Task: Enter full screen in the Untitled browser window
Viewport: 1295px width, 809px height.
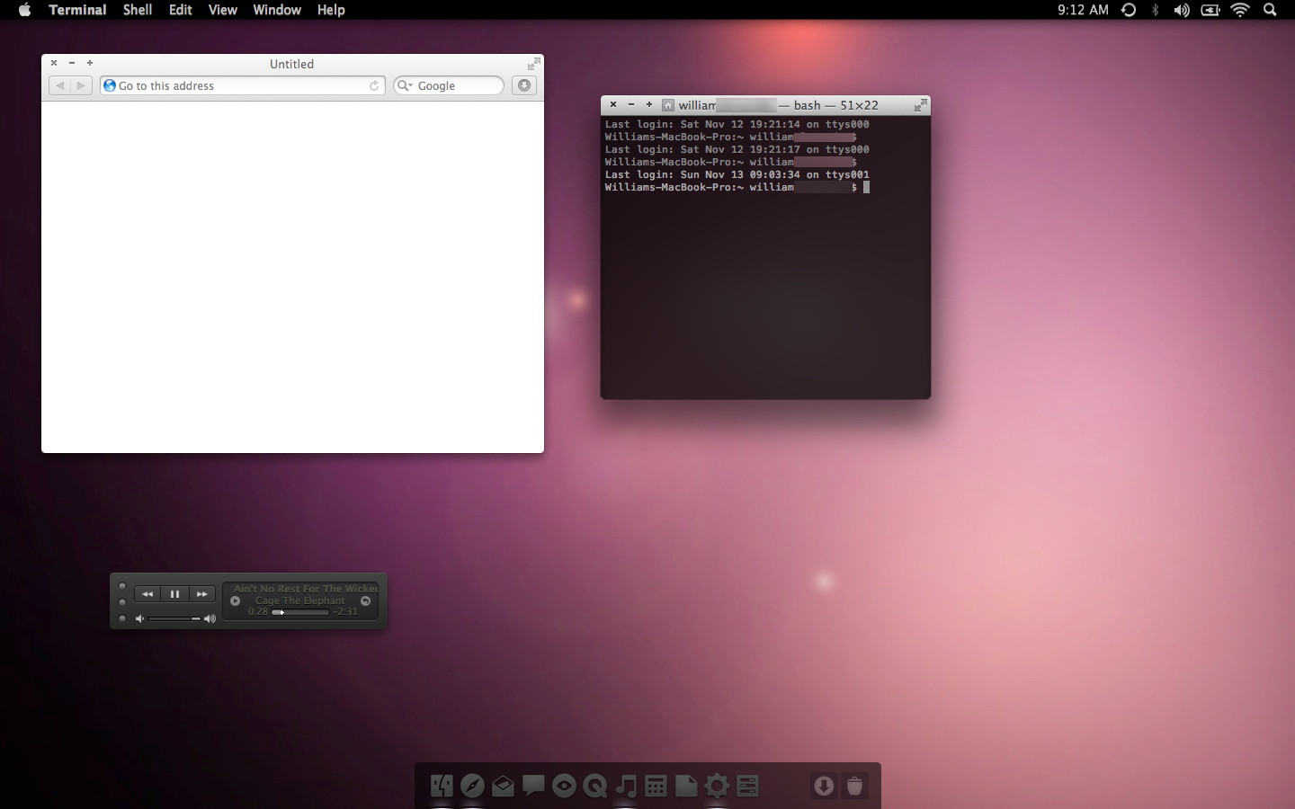Action: point(533,64)
